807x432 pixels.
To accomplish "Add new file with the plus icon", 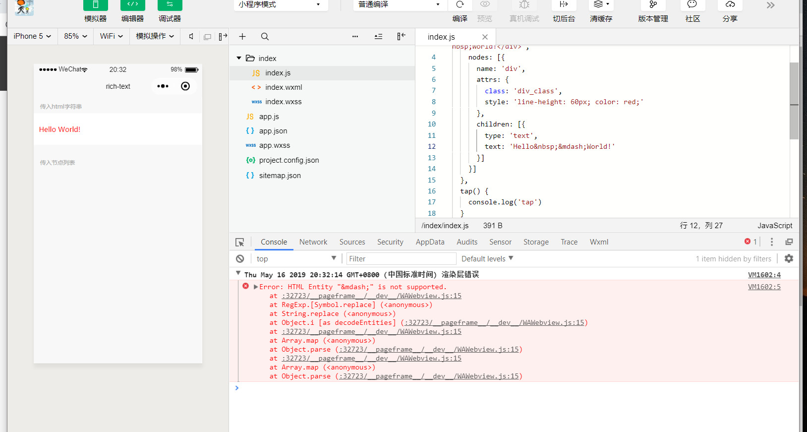I will (x=242, y=37).
